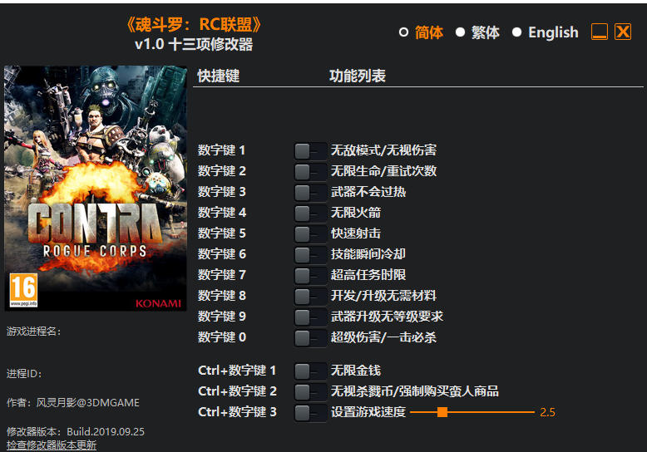647x452 pixels.
Task: Toggle 超高任务时限 switch
Action: pyautogui.click(x=310, y=276)
